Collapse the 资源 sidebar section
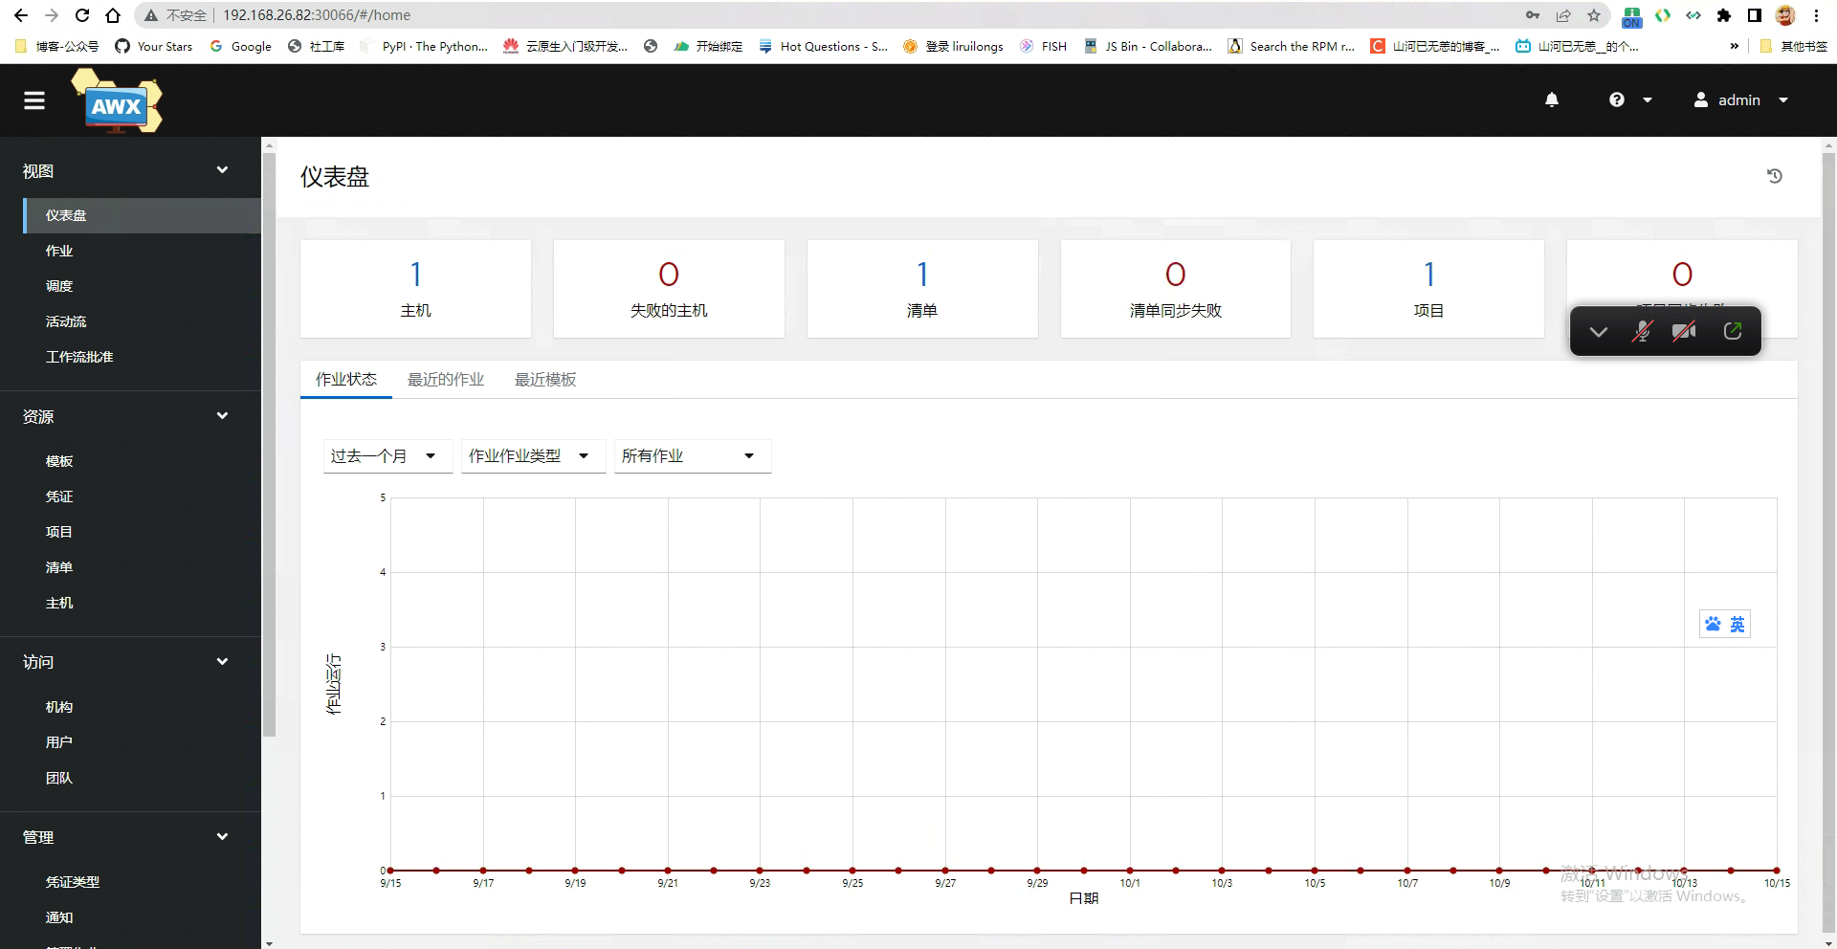Image resolution: width=1837 pixels, height=949 pixels. click(222, 416)
